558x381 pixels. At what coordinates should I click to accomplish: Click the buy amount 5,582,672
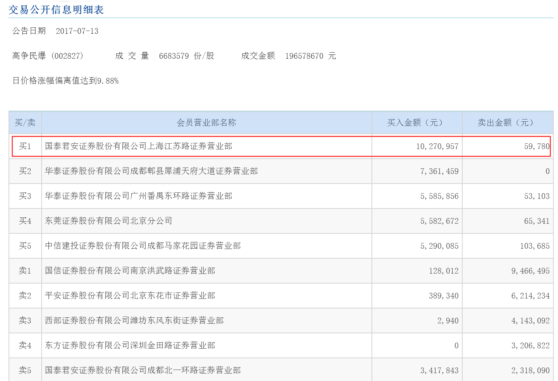439,221
